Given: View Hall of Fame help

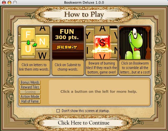Looking at the screenshot, I should [30, 101].
